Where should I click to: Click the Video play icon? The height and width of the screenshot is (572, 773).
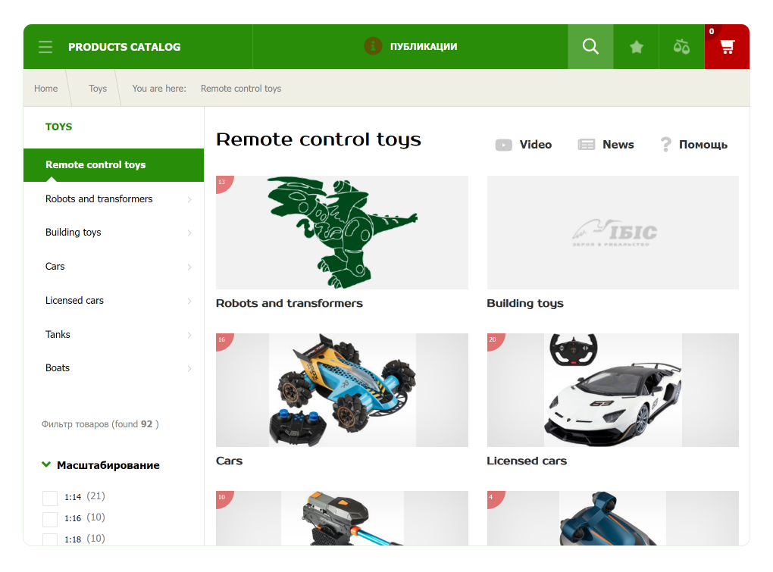click(503, 145)
